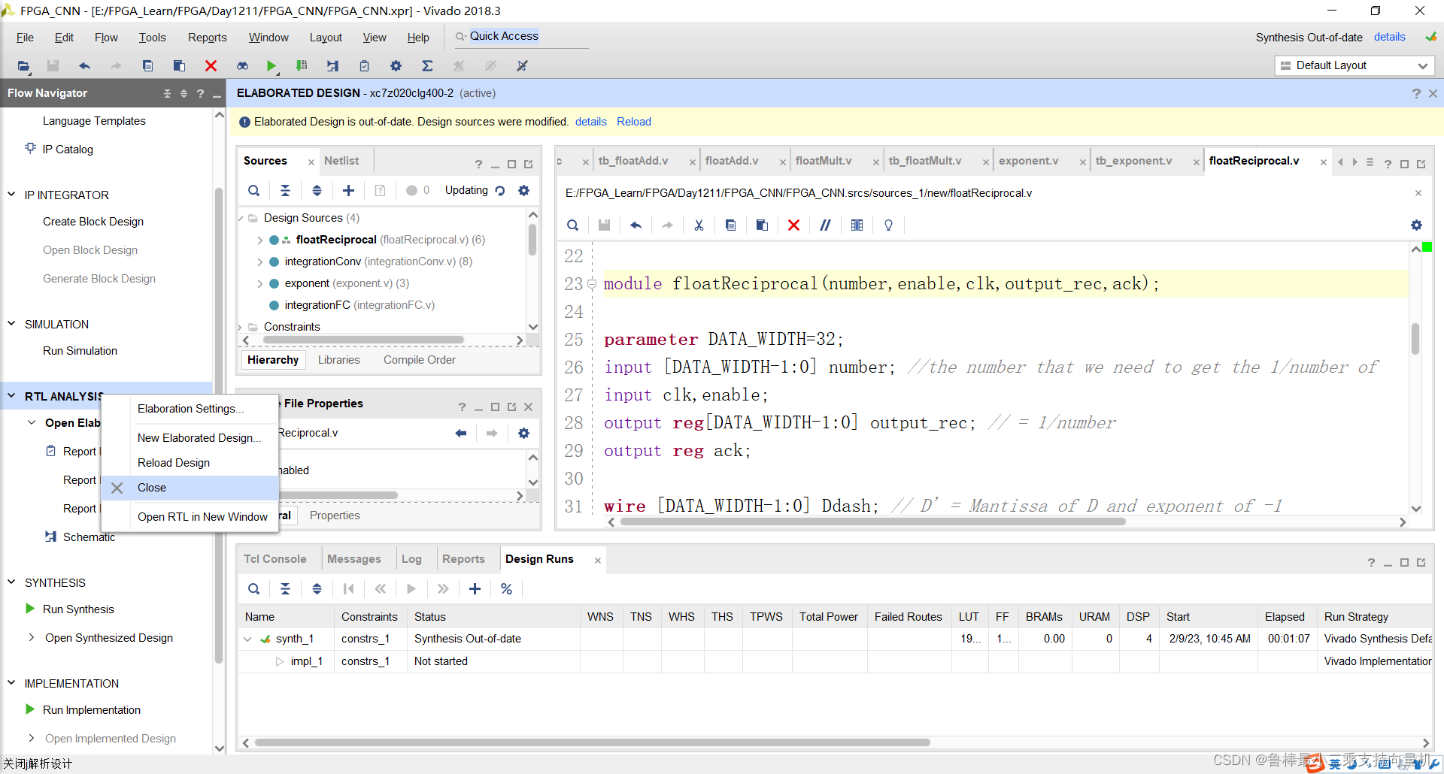The width and height of the screenshot is (1444, 774).
Task: Switch to the Messages tab
Action: click(x=353, y=559)
